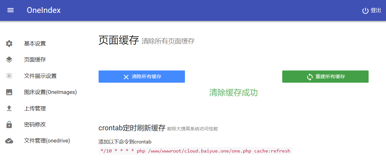Click the 页面缓存 page heading
Viewport: 386px width, 166px height.
(x=119, y=40)
